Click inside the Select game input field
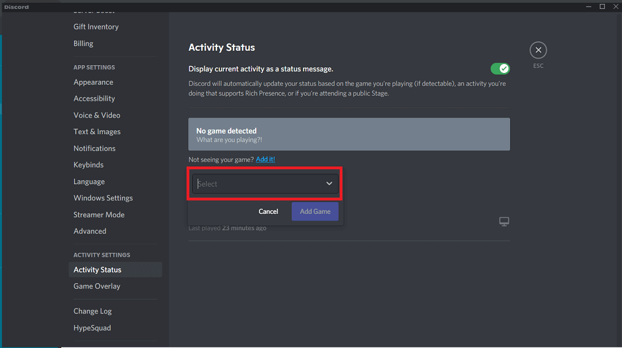Image resolution: width=622 pixels, height=348 pixels. [x=265, y=184]
